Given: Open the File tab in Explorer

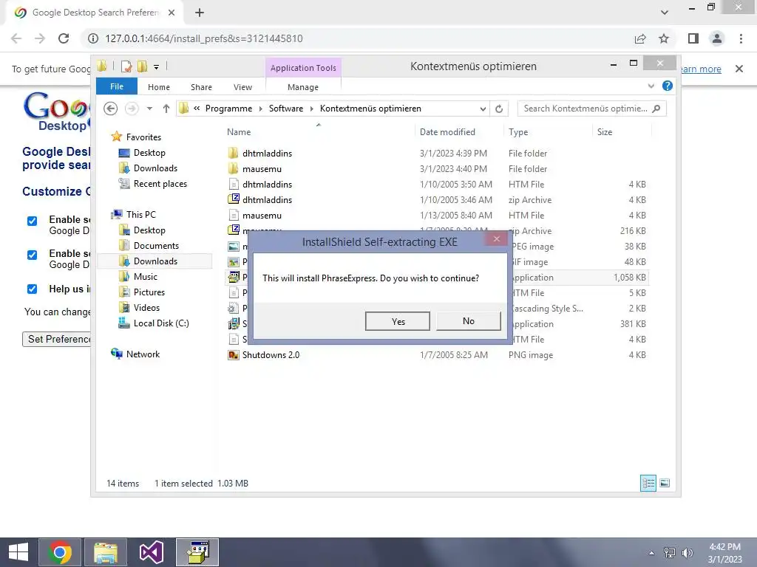Looking at the screenshot, I should pos(117,86).
